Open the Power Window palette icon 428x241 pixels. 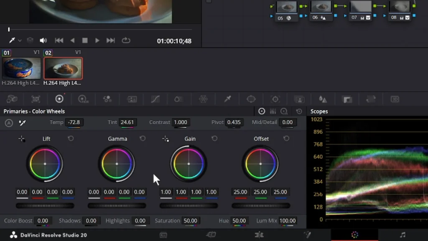pos(251,99)
